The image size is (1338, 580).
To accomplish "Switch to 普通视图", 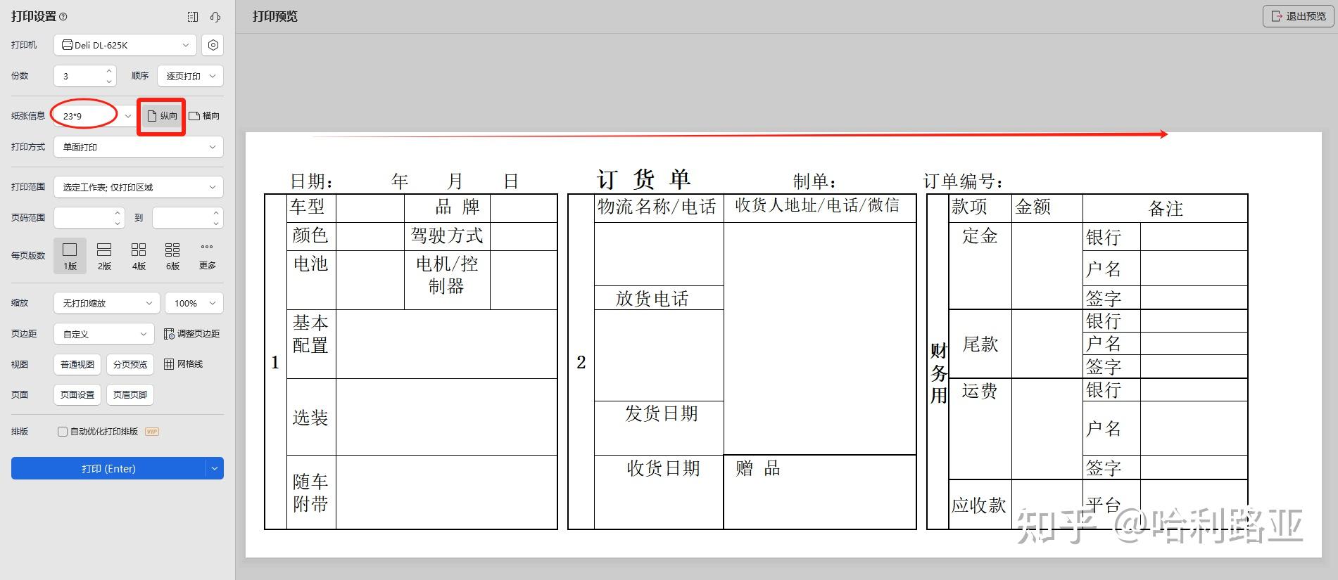I will [77, 364].
